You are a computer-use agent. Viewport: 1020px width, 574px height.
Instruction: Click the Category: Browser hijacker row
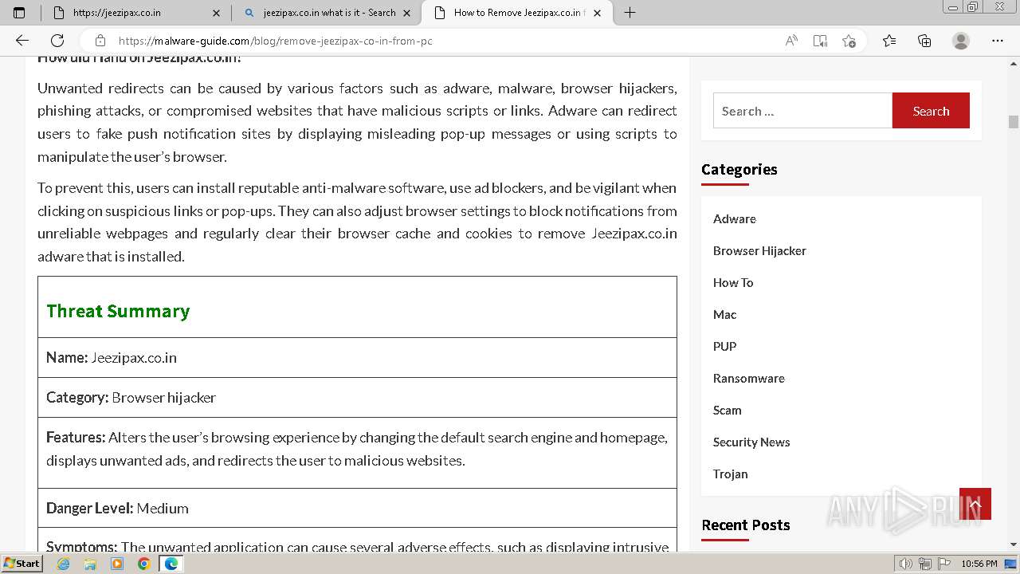point(357,397)
